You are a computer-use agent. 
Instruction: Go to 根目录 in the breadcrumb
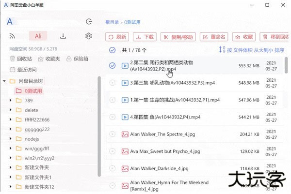click(113, 22)
